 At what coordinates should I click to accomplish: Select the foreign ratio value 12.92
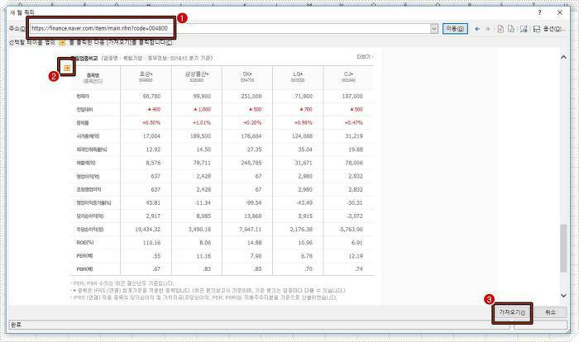coord(153,150)
